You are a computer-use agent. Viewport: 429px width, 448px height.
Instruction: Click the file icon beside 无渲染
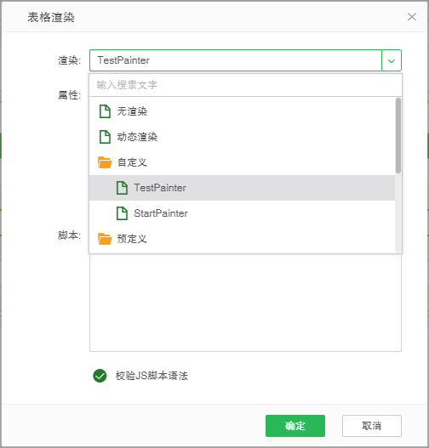pos(105,111)
